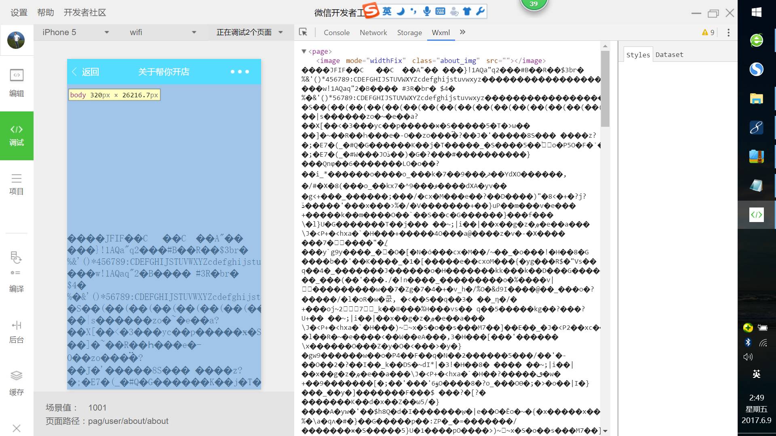Screen dimensions: 776x436
Task: Open the 编辑 (Edit) sidebar panel
Action: click(17, 82)
